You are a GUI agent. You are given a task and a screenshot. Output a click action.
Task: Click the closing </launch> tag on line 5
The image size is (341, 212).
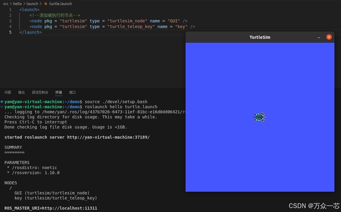point(31,32)
